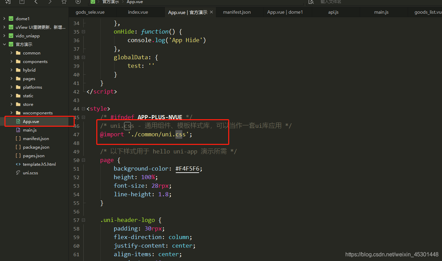Collapse the 官方演示 project chevron
Viewport: 442px width, 261px height.
(x=4, y=44)
